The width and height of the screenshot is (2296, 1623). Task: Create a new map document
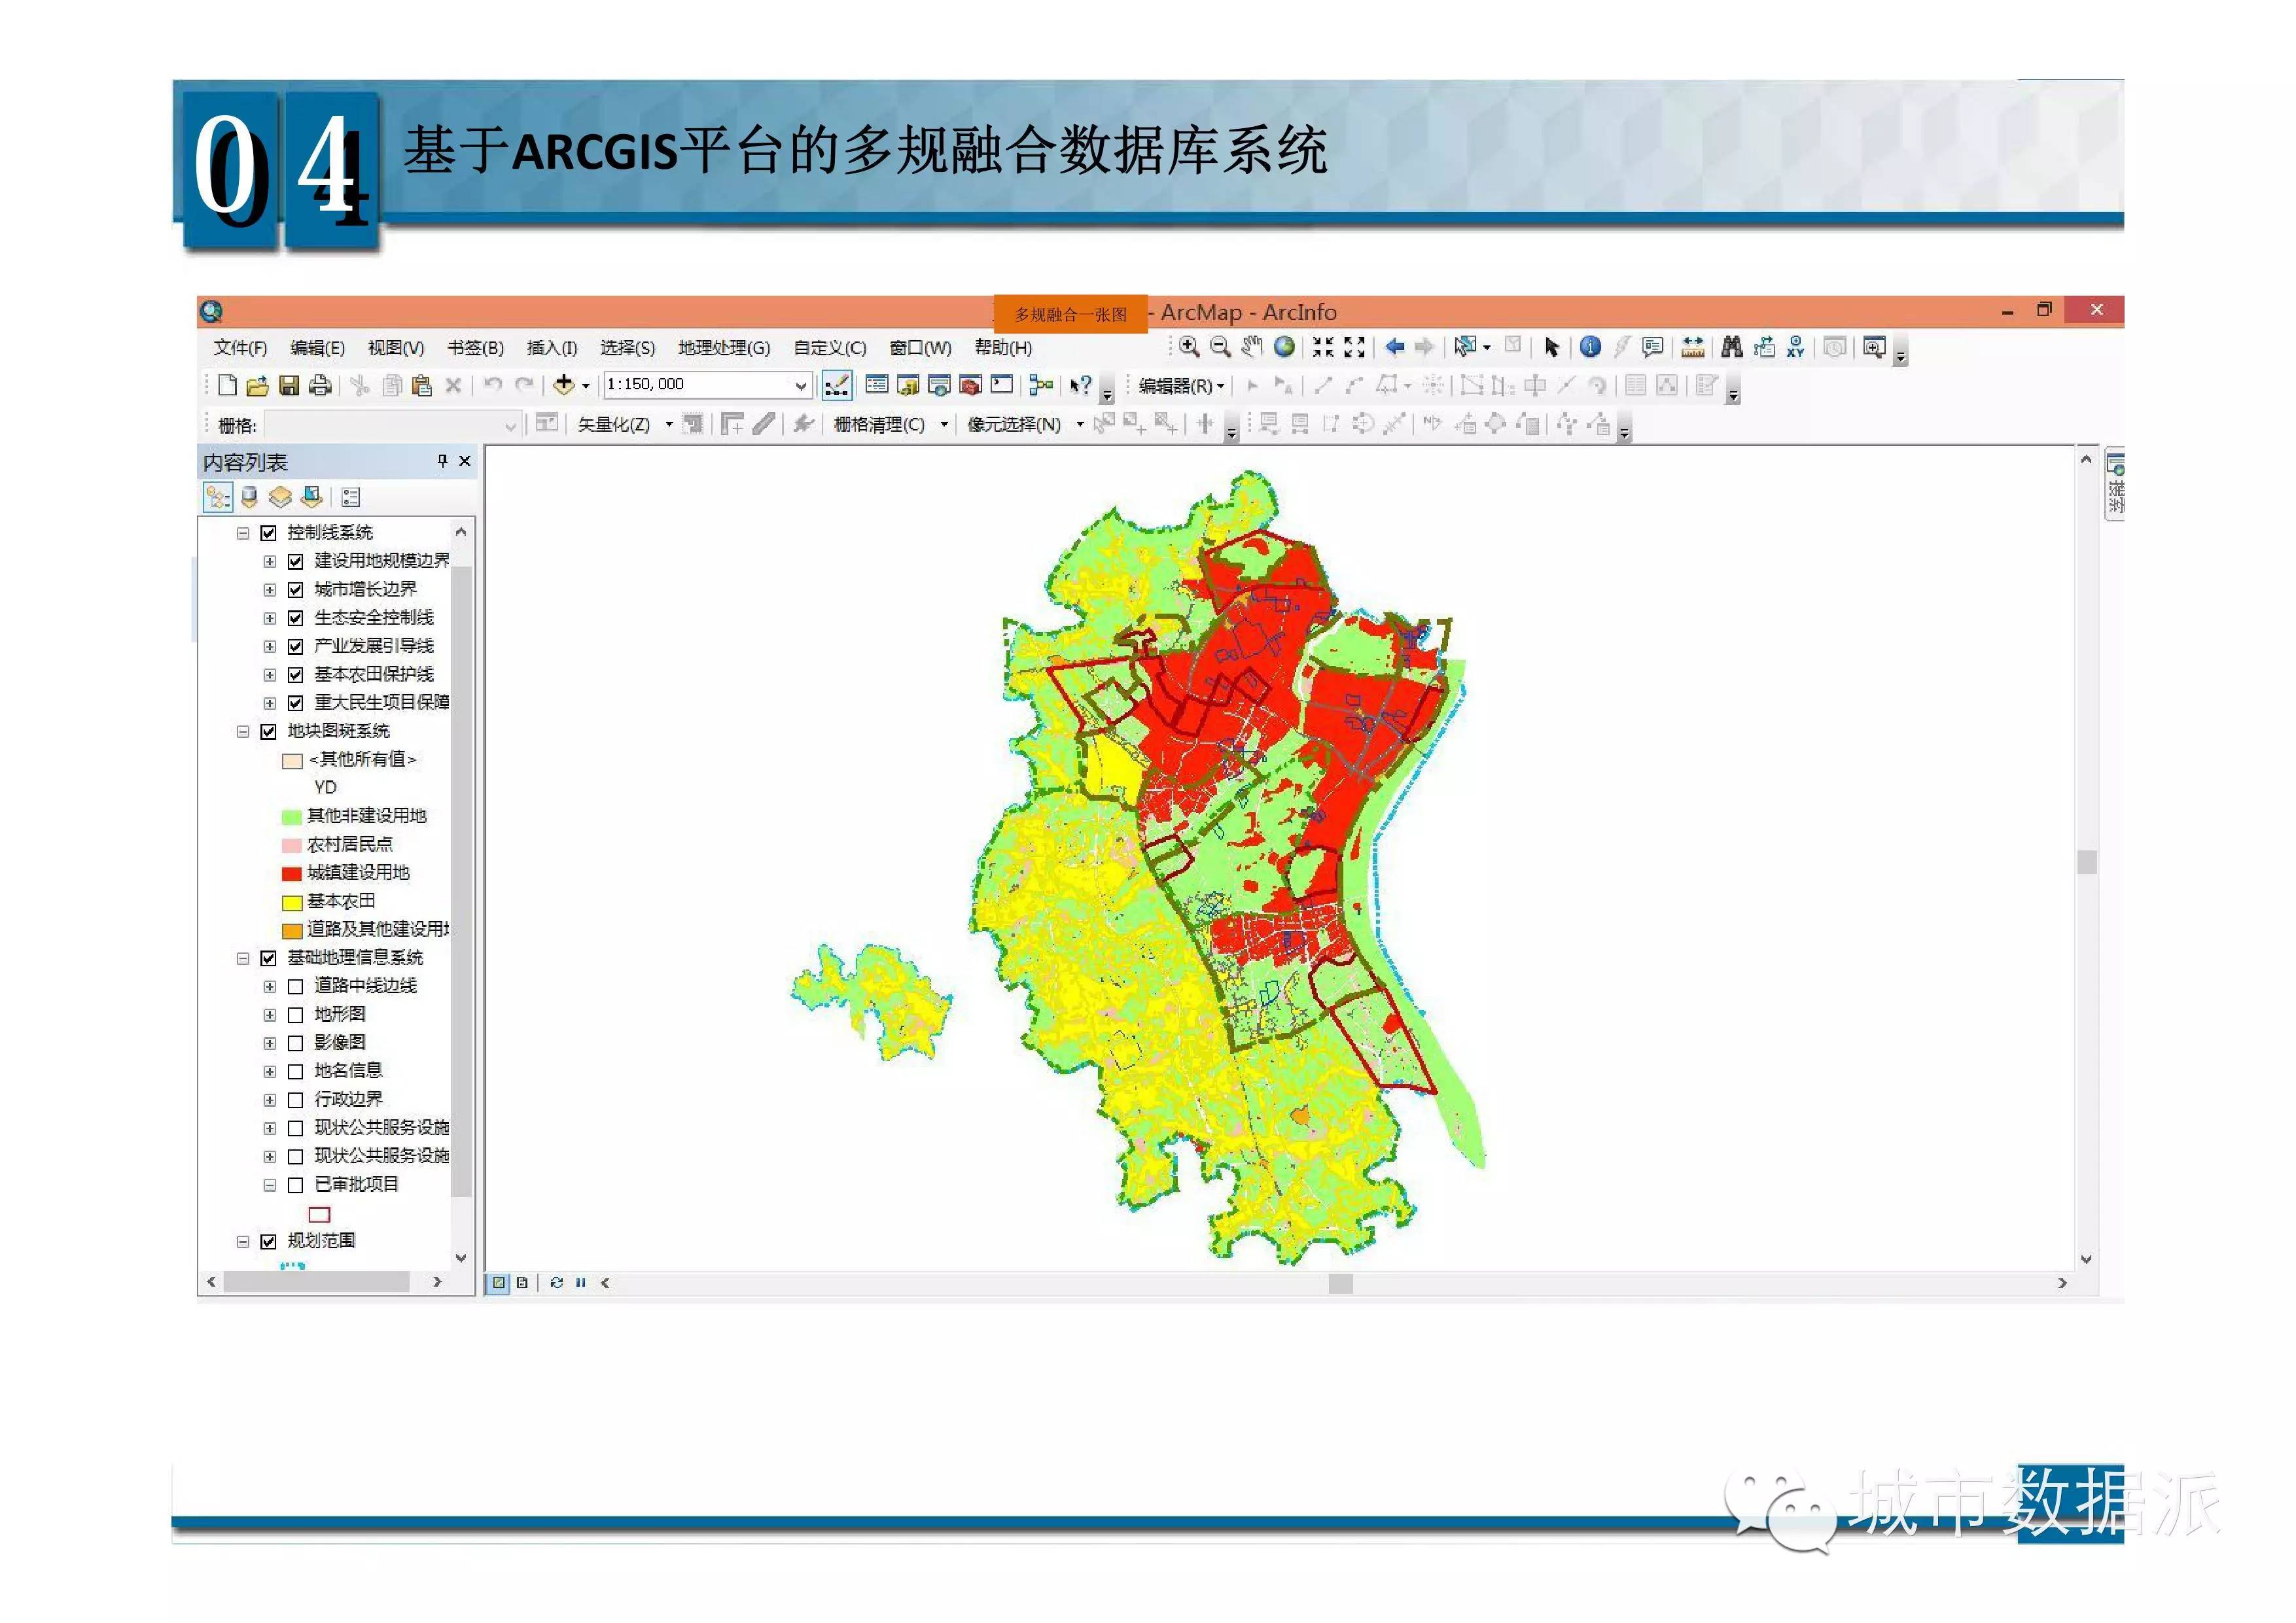227,385
